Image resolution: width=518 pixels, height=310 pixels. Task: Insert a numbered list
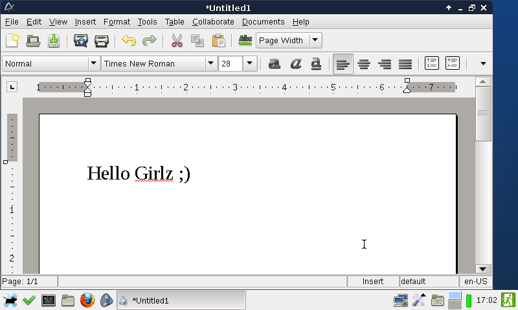point(432,63)
